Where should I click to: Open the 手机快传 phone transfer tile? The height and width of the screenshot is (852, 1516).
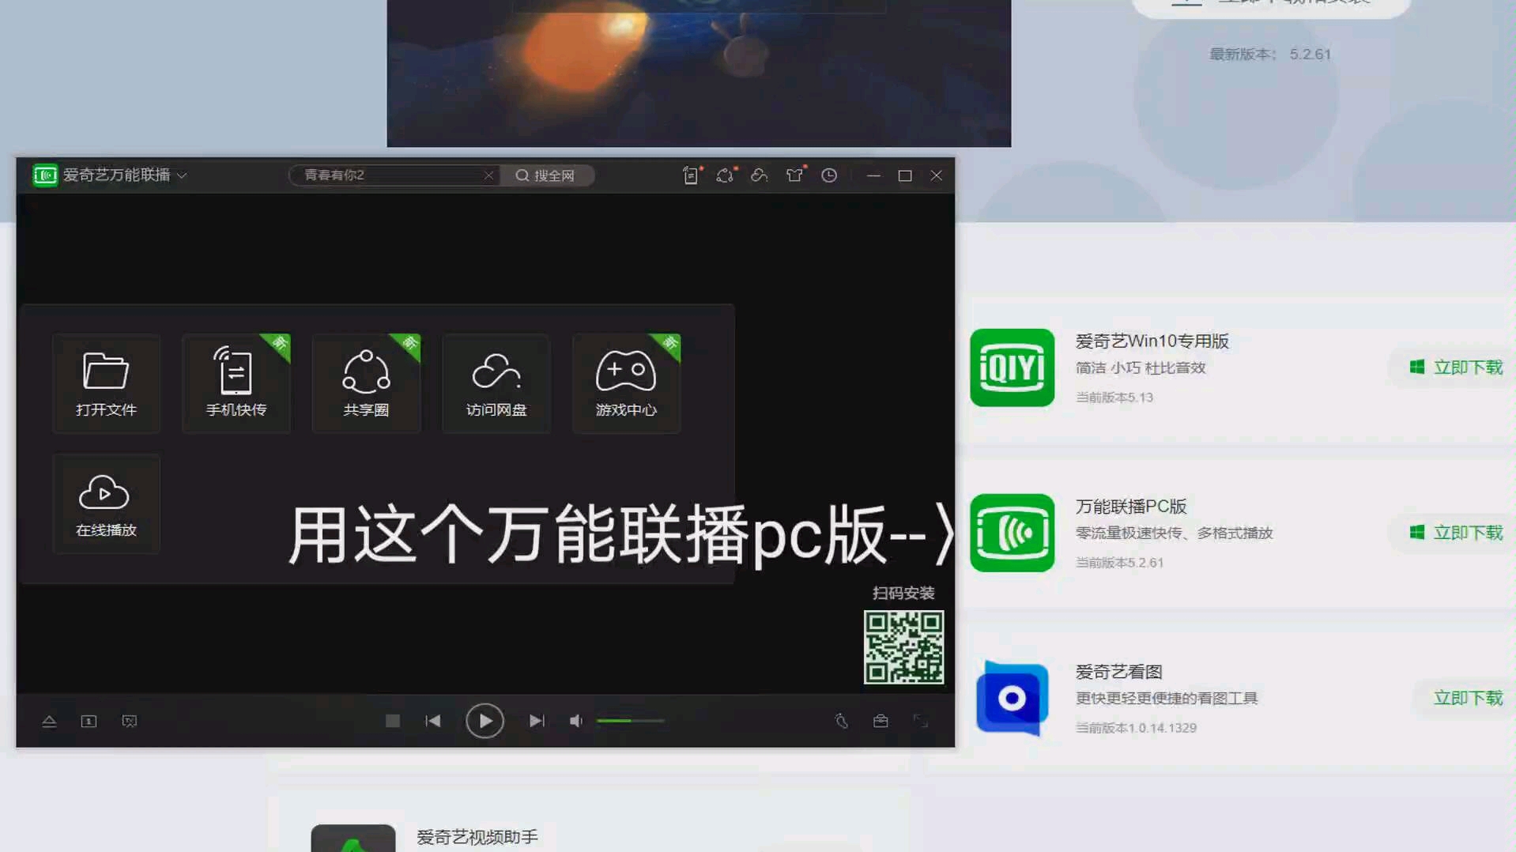236,383
